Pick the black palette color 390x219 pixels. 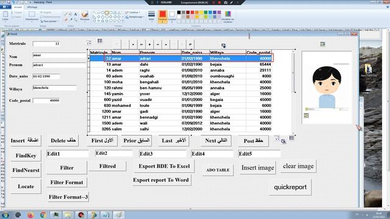click(x=179, y=12)
